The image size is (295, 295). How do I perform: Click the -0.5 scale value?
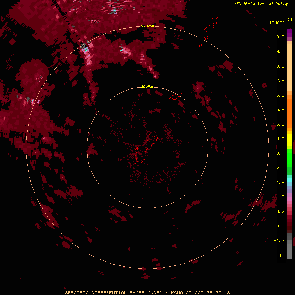[279, 226]
